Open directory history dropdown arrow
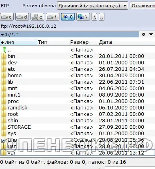The width and height of the screenshot is (155, 169). point(151,35)
